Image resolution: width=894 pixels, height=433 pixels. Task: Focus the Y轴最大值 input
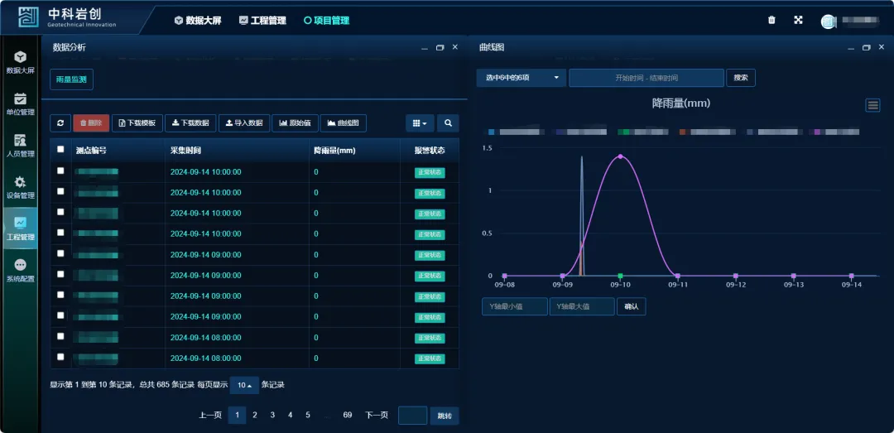pyautogui.click(x=582, y=306)
